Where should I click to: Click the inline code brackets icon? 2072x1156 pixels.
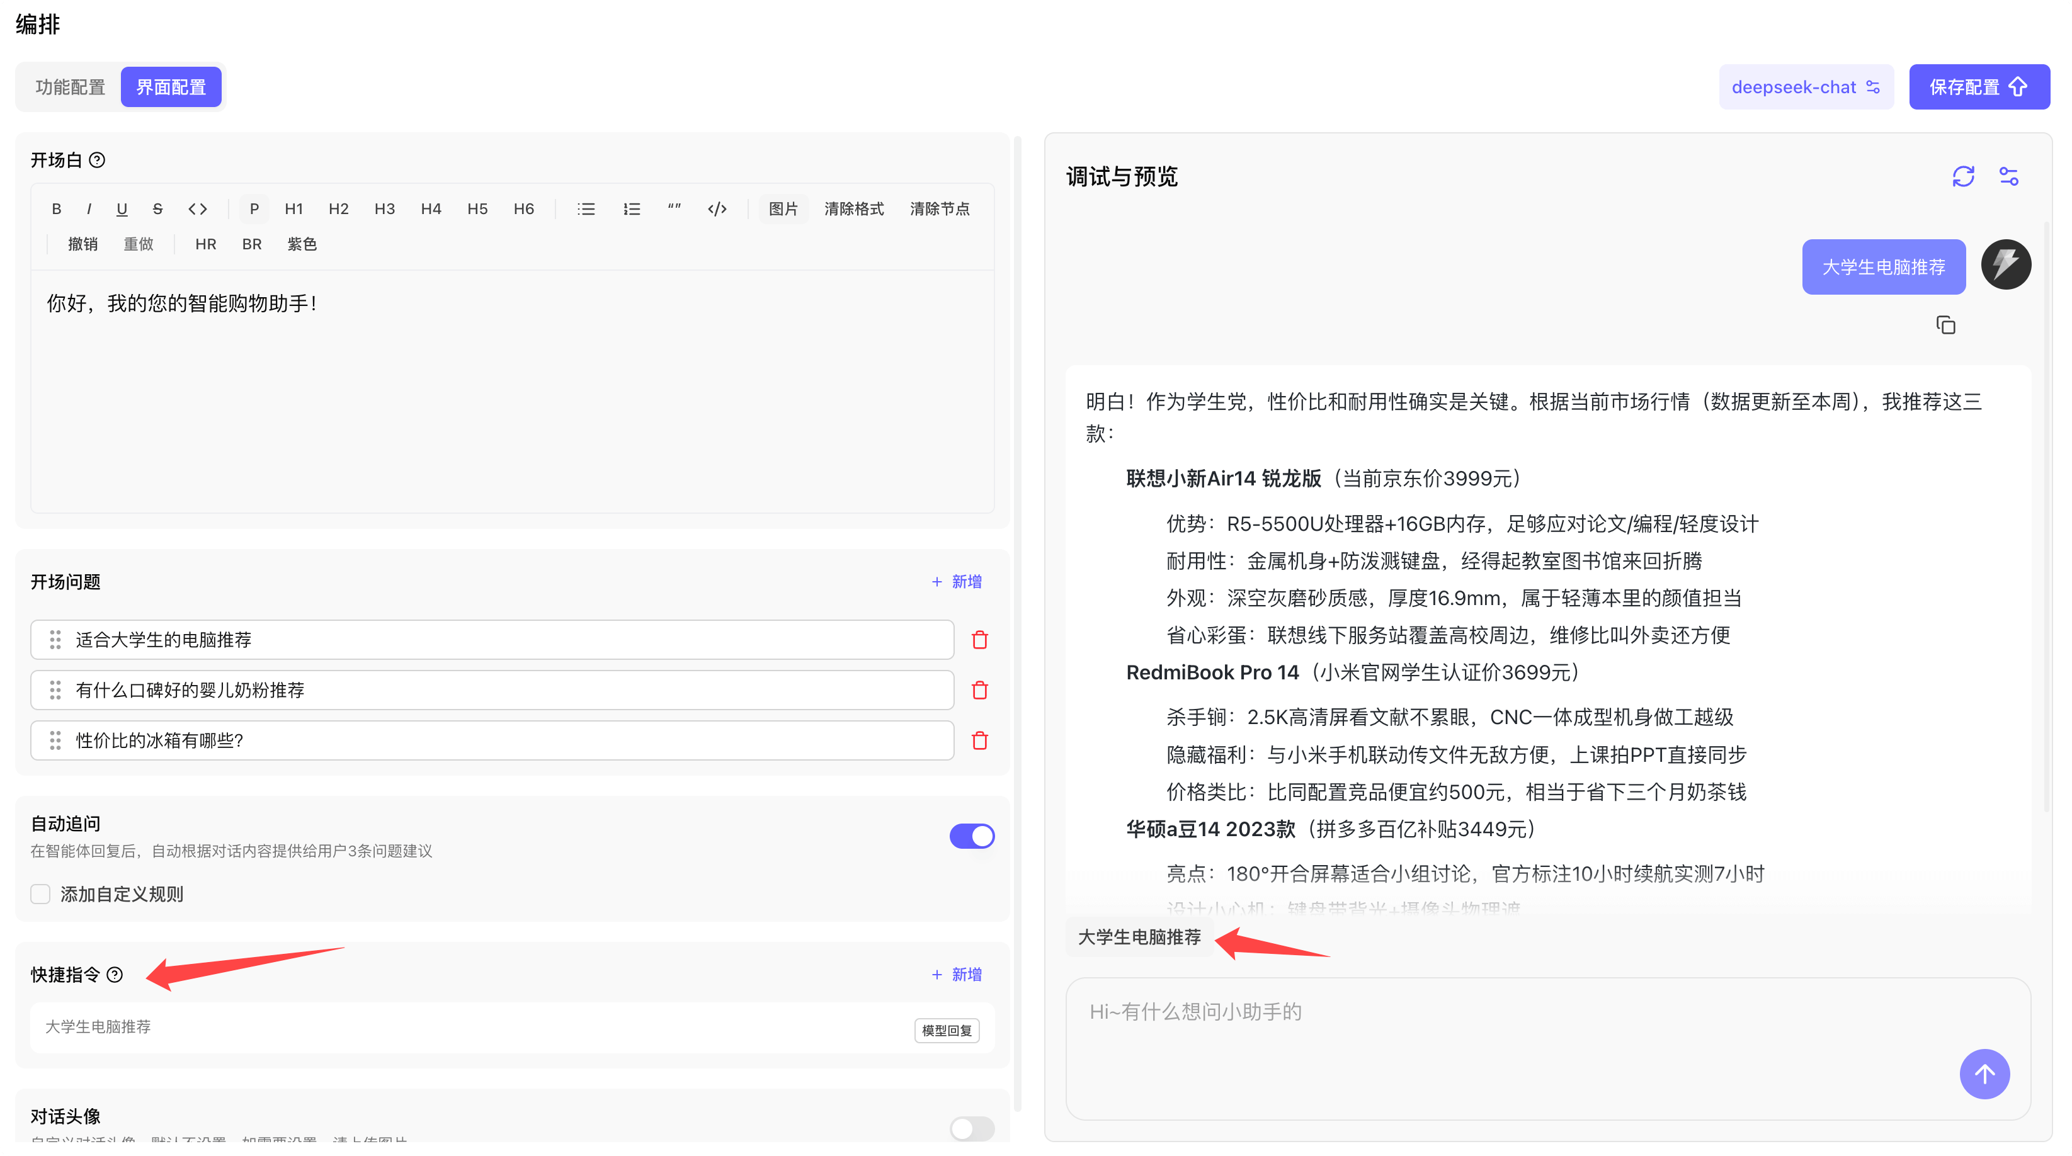click(x=198, y=209)
